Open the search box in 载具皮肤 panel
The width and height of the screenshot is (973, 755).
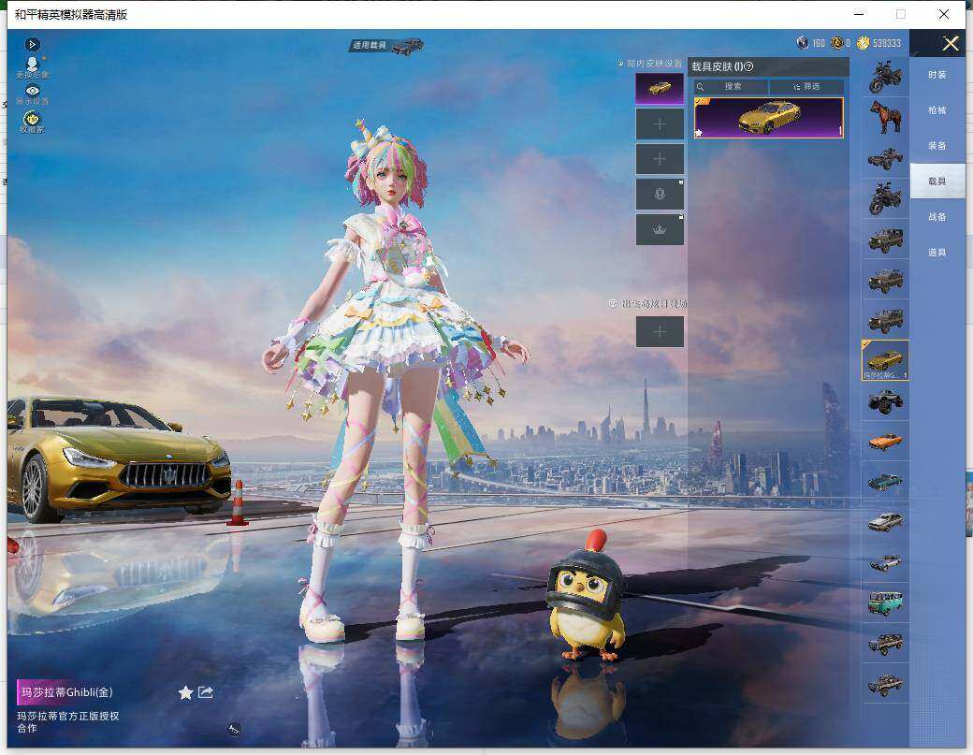click(x=732, y=86)
